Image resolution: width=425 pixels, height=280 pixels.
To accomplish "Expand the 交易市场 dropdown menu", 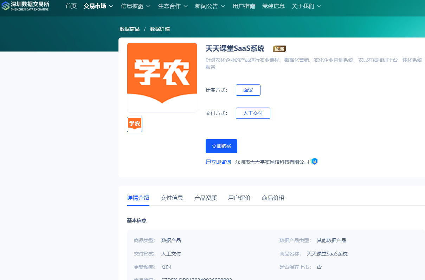I will (x=98, y=6).
